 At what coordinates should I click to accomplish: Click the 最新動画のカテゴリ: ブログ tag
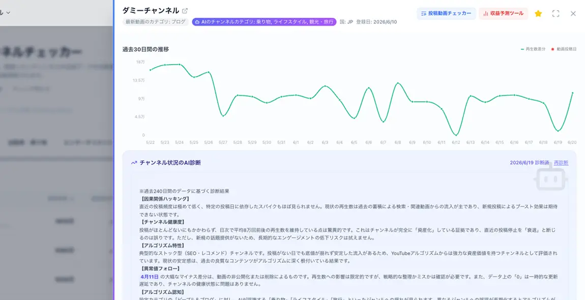pyautogui.click(x=156, y=22)
